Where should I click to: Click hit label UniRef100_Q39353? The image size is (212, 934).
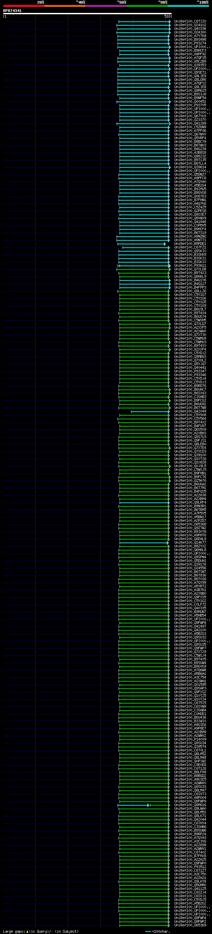point(190,65)
